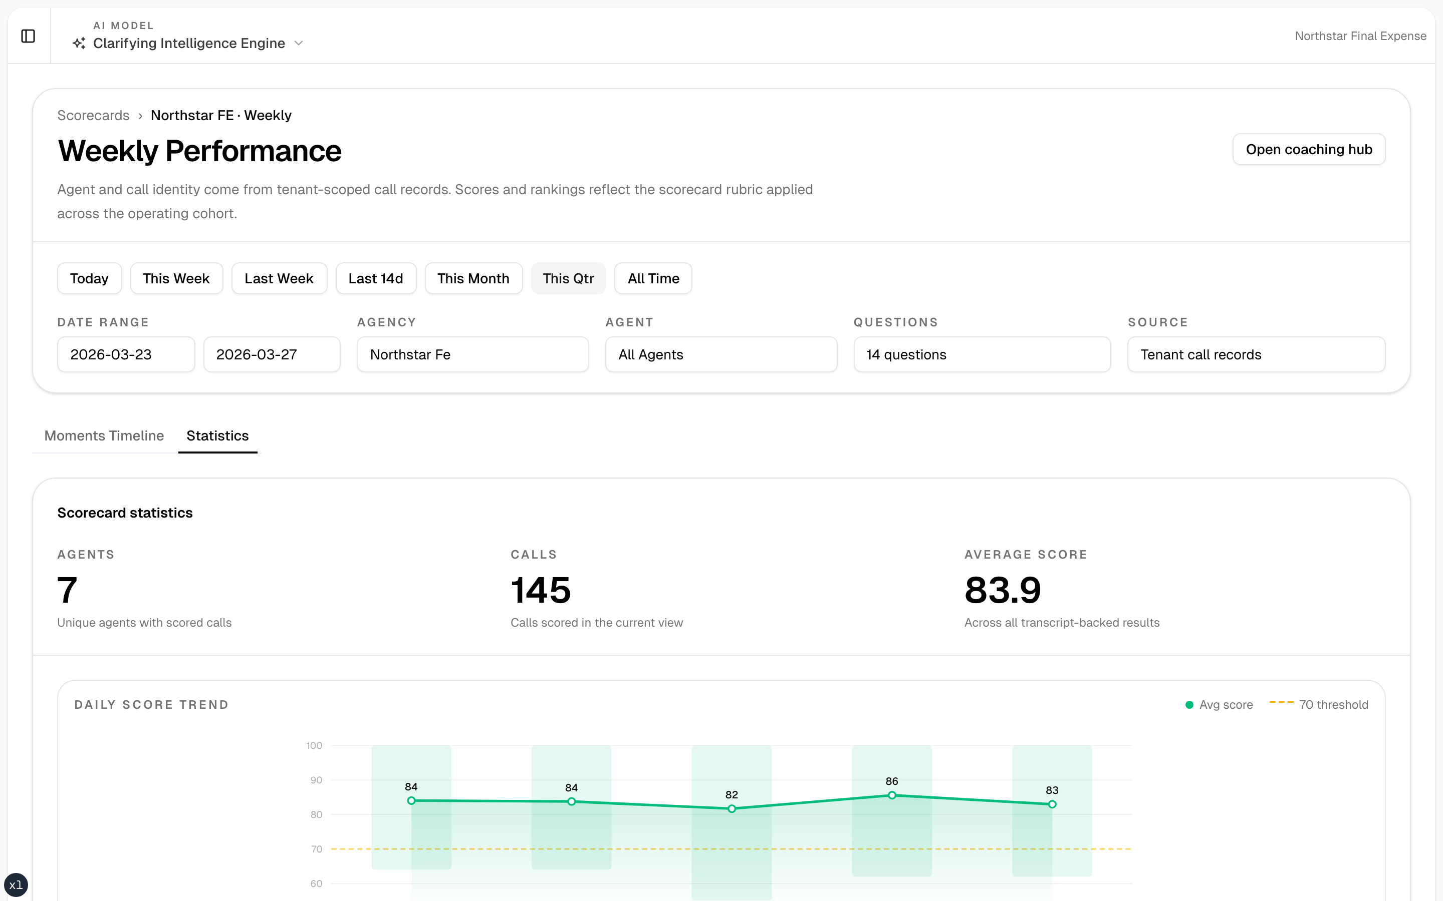The image size is (1443, 901).
Task: Open the Northstar Fe agency selector
Action: tap(471, 354)
